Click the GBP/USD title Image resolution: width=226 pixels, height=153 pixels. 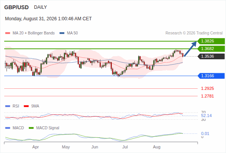point(16,7)
